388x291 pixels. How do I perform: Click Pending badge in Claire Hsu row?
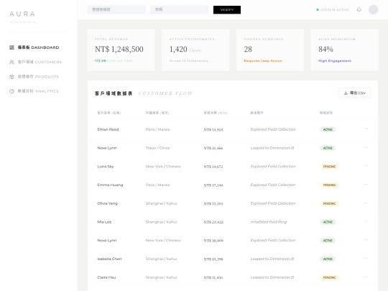tap(329, 277)
